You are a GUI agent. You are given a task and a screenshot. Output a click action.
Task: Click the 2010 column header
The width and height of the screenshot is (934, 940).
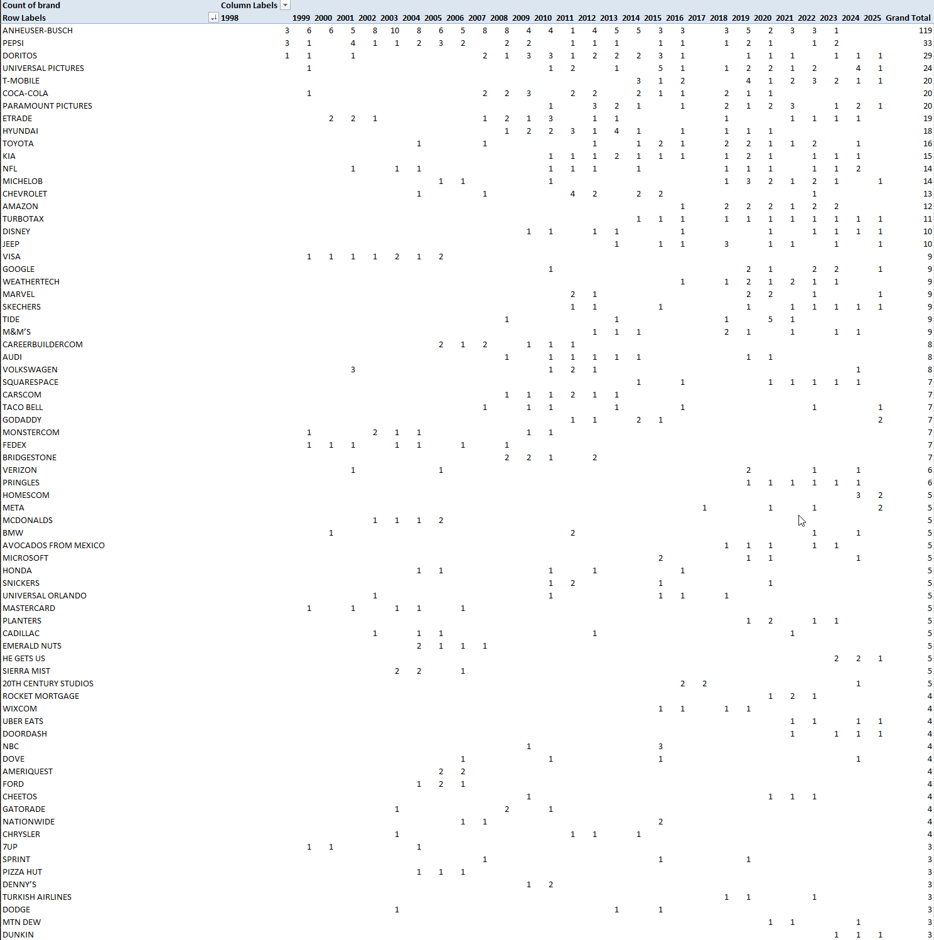point(543,18)
